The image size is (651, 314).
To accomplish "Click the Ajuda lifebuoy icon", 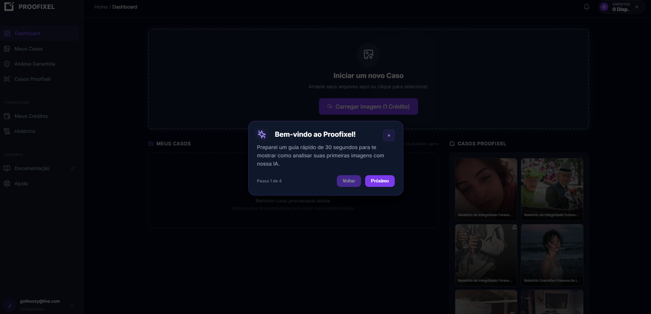I will pyautogui.click(x=7, y=183).
